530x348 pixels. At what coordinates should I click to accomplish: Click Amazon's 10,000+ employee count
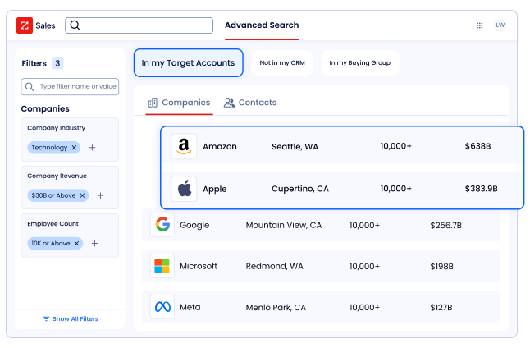coord(395,146)
